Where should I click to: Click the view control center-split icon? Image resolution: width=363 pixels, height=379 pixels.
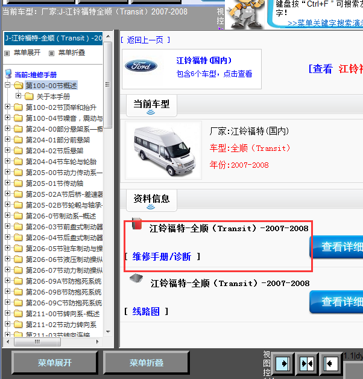[x=307, y=363]
